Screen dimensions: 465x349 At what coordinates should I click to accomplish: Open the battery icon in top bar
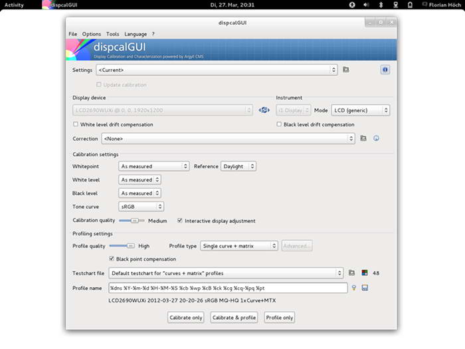pos(410,5)
